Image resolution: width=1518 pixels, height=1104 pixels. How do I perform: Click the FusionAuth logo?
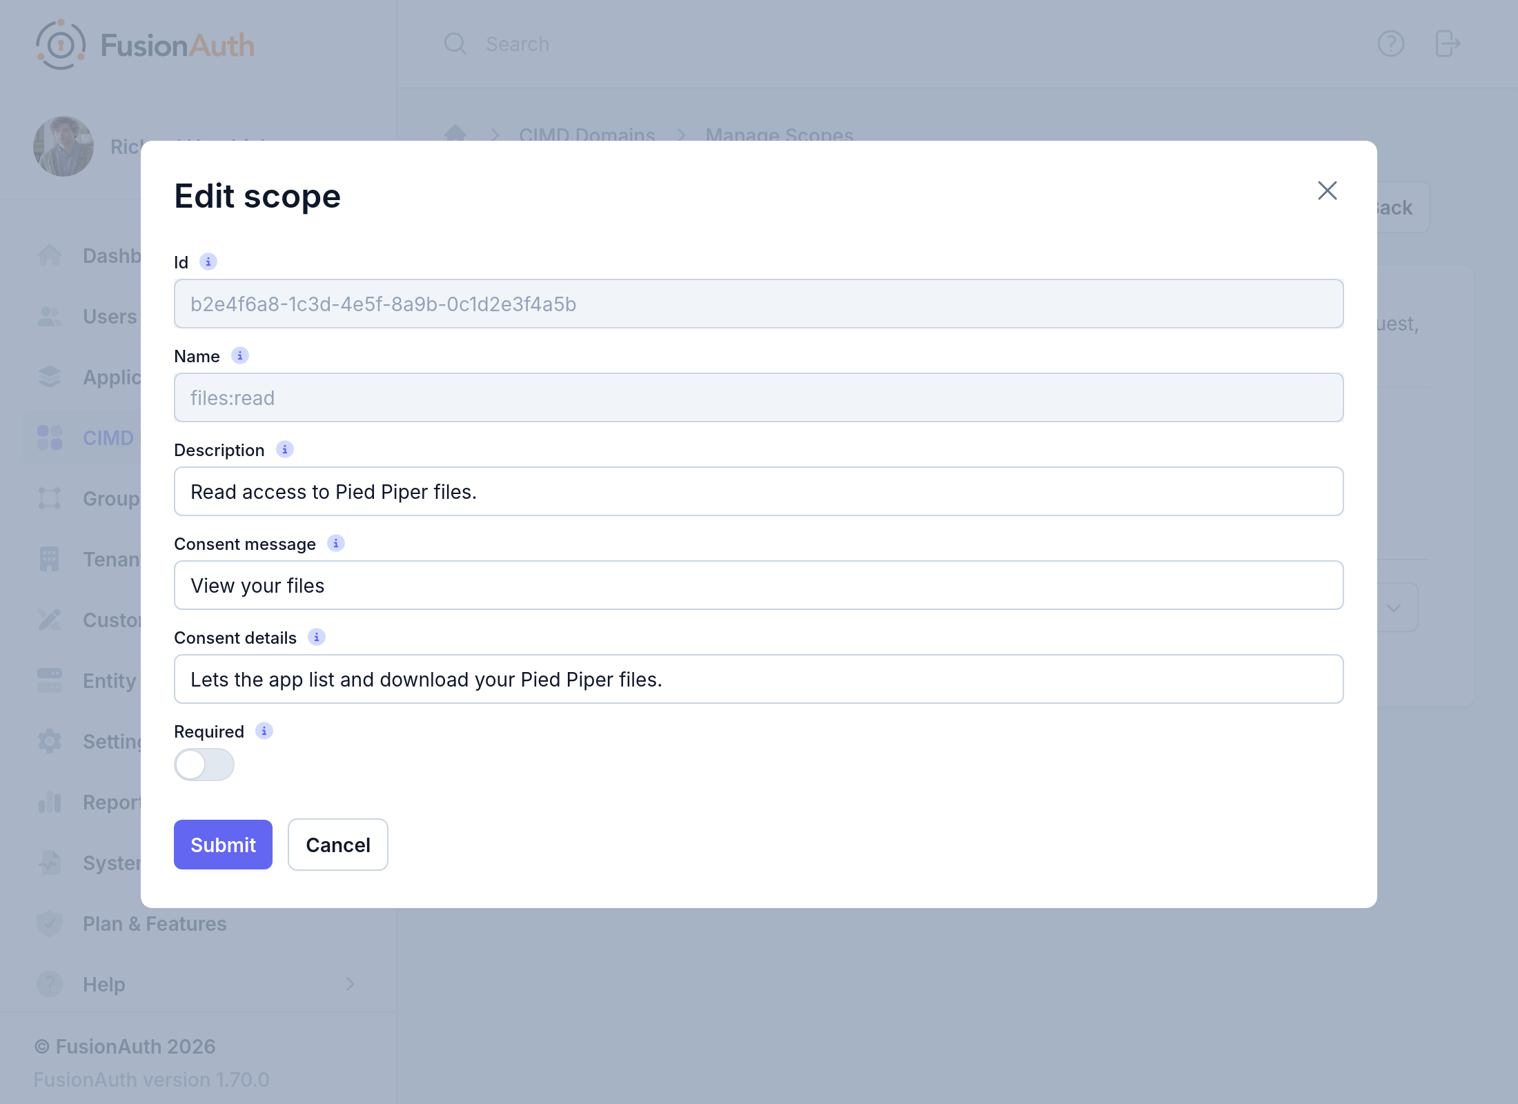point(146,45)
